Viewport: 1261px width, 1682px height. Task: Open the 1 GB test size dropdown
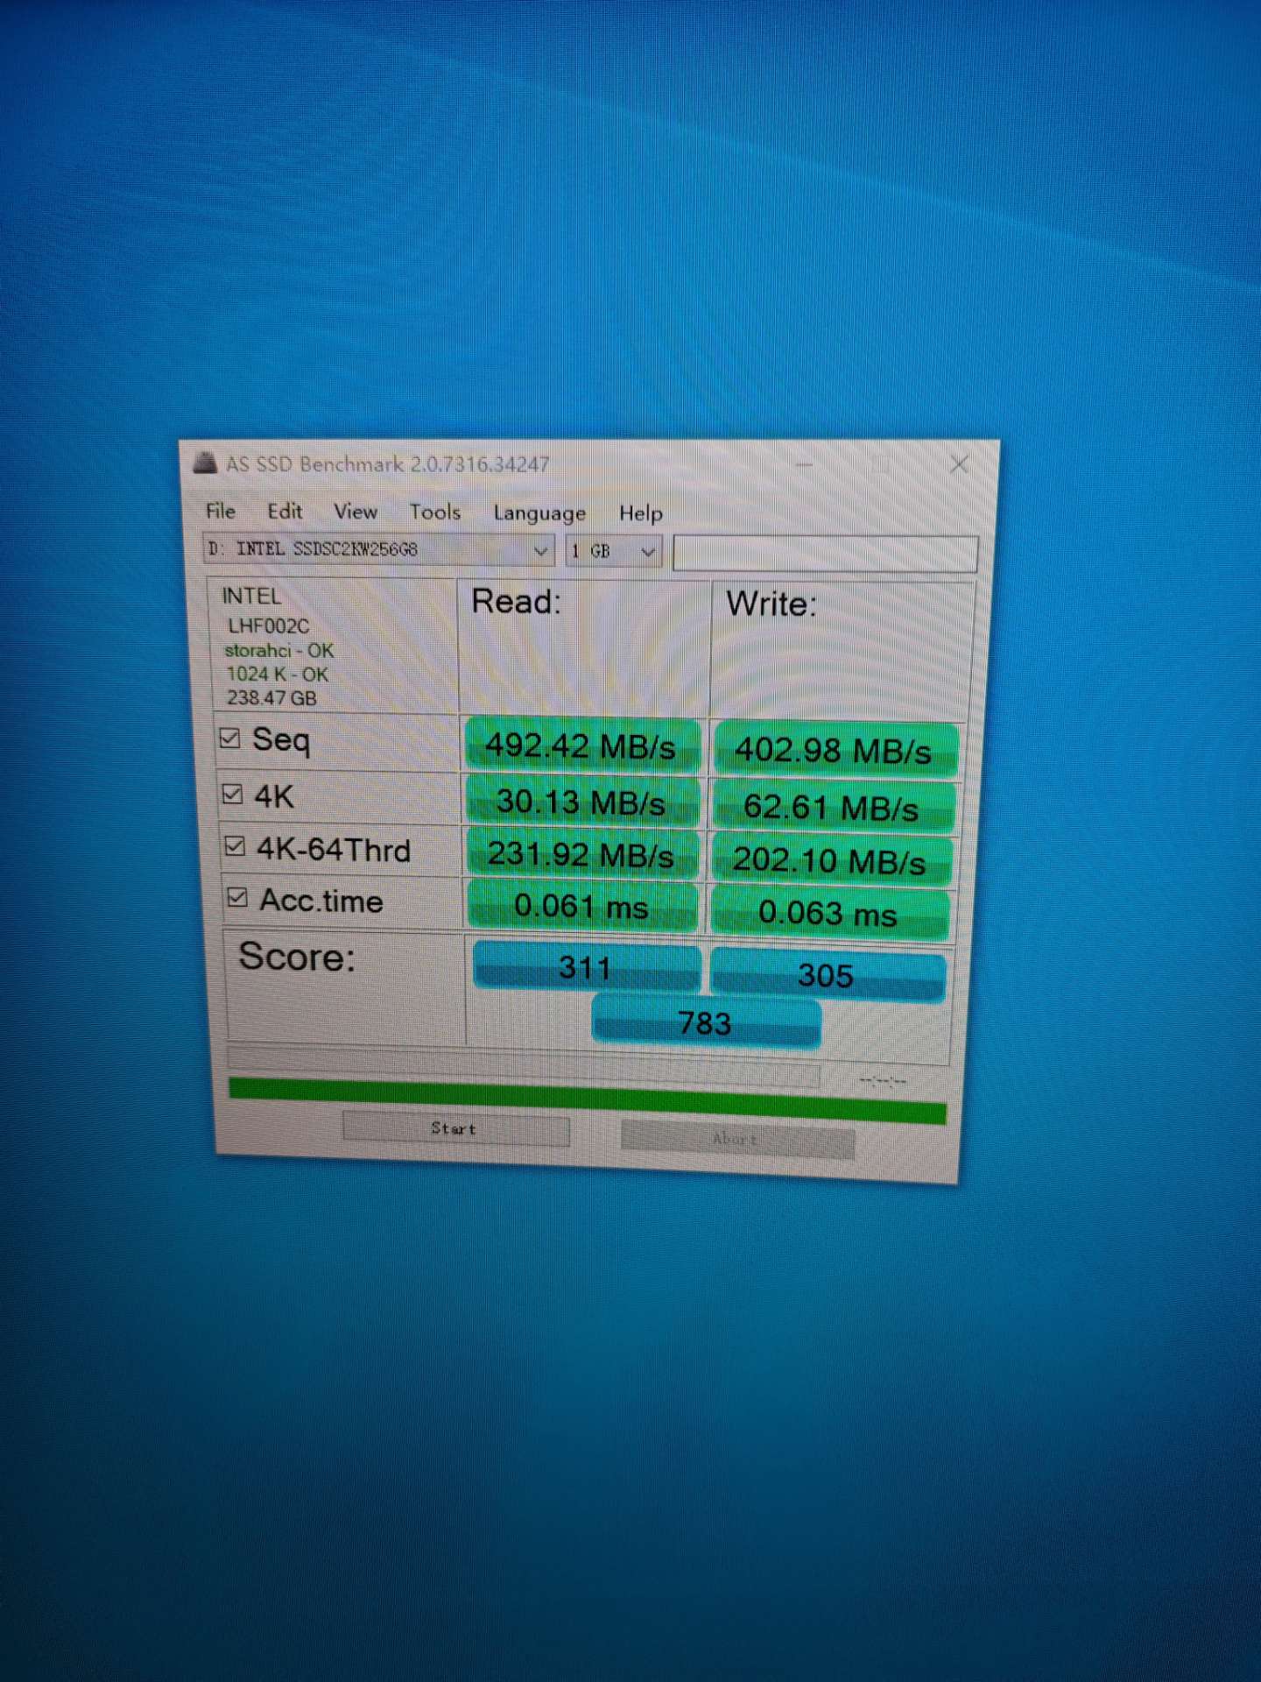point(647,552)
